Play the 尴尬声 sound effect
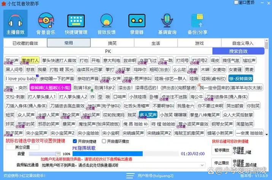 pyautogui.click(x=249, y=60)
